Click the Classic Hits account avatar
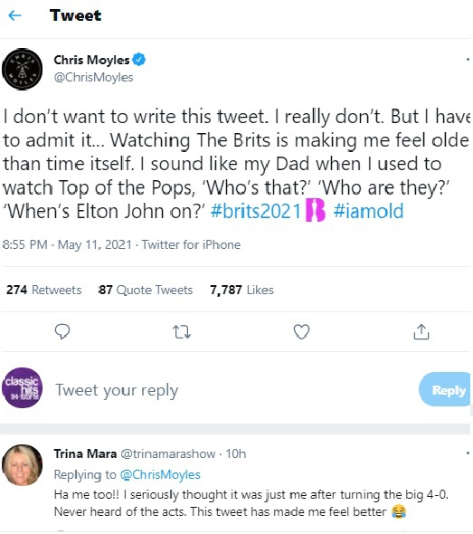473x534 pixels. (x=23, y=388)
